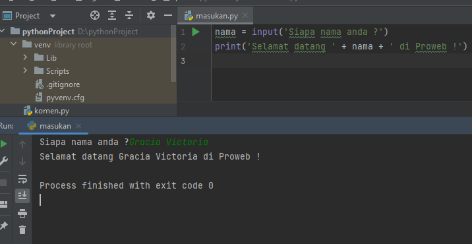The width and height of the screenshot is (472, 244).
Task: Toggle Soft-Wrap in the Run console
Action: point(22,179)
